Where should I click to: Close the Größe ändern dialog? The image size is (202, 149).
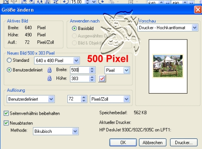point(198,10)
